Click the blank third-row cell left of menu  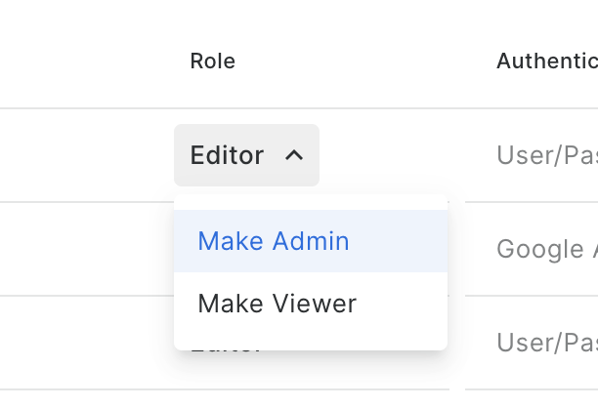coord(86,343)
